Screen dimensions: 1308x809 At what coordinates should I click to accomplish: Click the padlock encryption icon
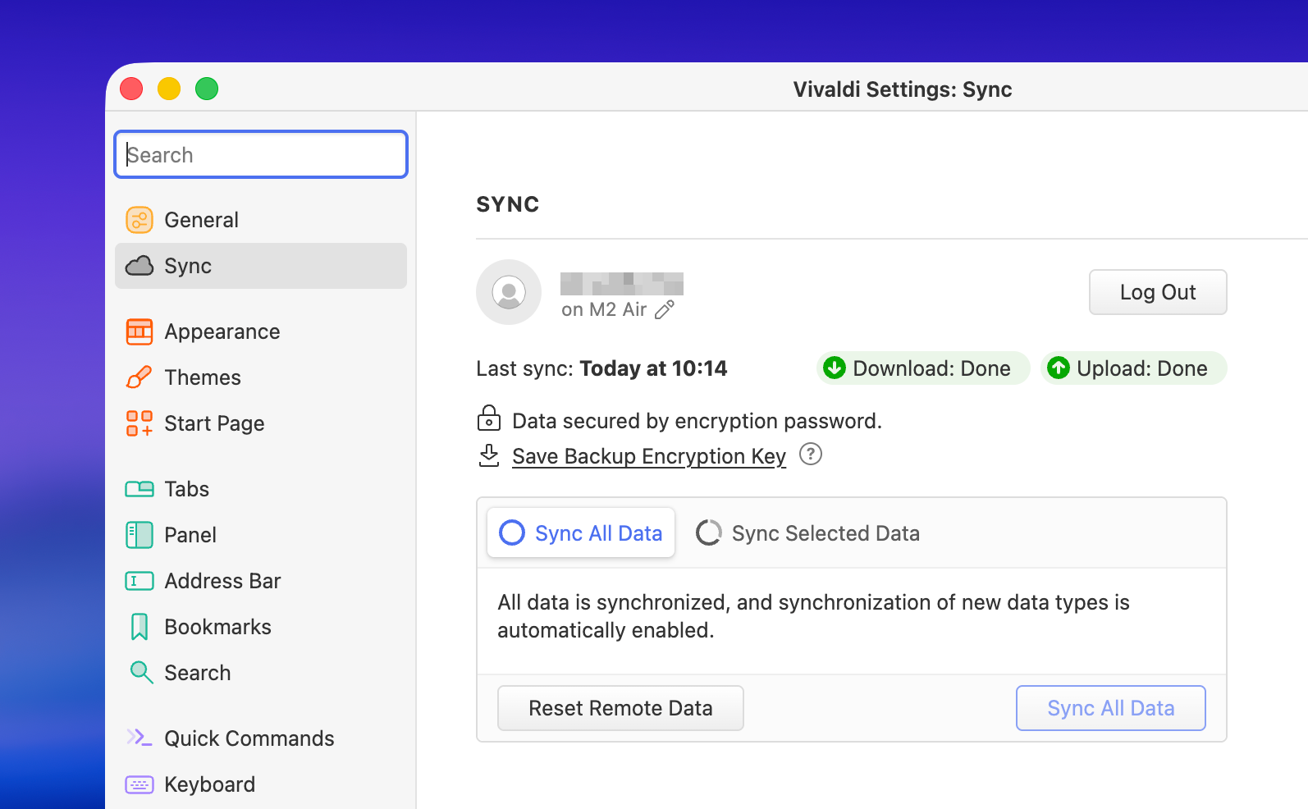point(489,418)
